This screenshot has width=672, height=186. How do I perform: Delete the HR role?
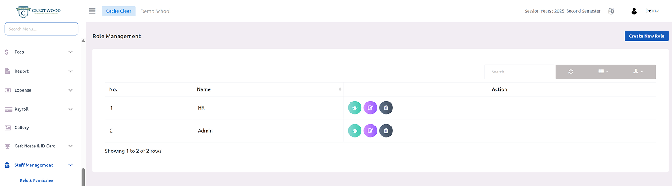tap(386, 108)
